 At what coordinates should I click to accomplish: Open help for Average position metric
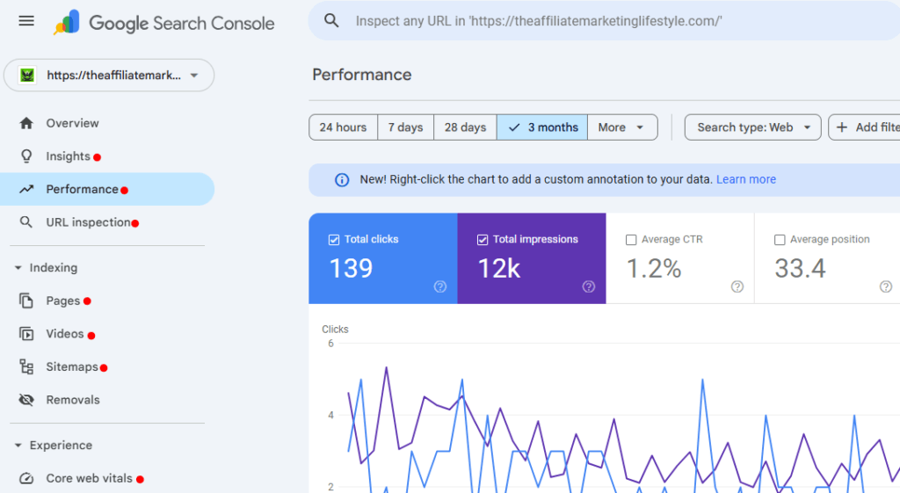click(886, 286)
